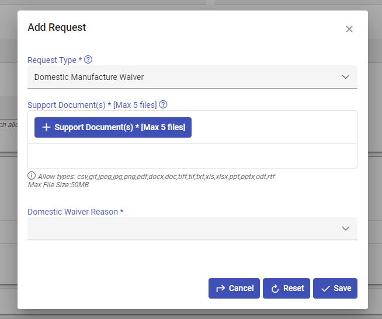
Task: Click the checkmark icon on Save
Action: (325, 288)
